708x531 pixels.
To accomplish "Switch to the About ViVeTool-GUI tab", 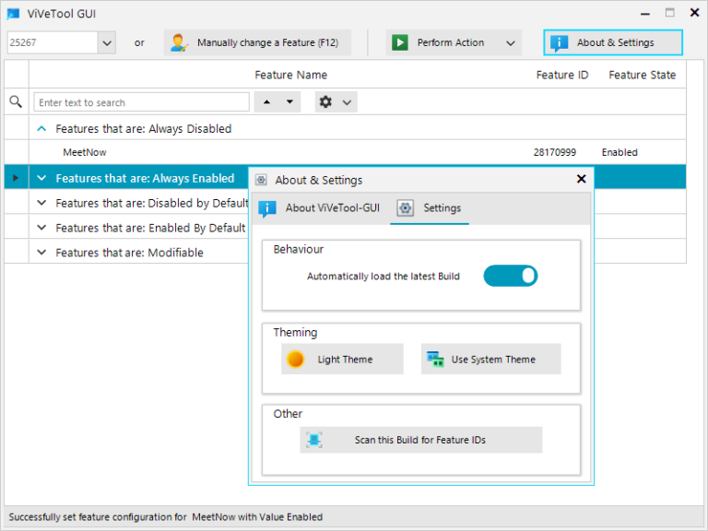I will tap(320, 208).
